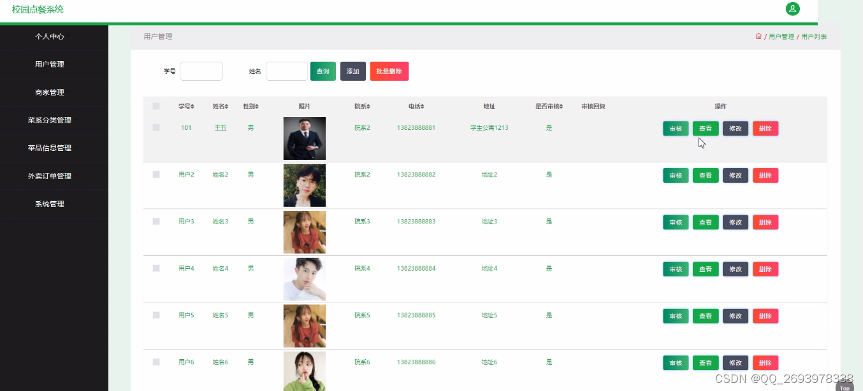Sort by 学号 column arrows
The width and height of the screenshot is (863, 391).
[192, 106]
